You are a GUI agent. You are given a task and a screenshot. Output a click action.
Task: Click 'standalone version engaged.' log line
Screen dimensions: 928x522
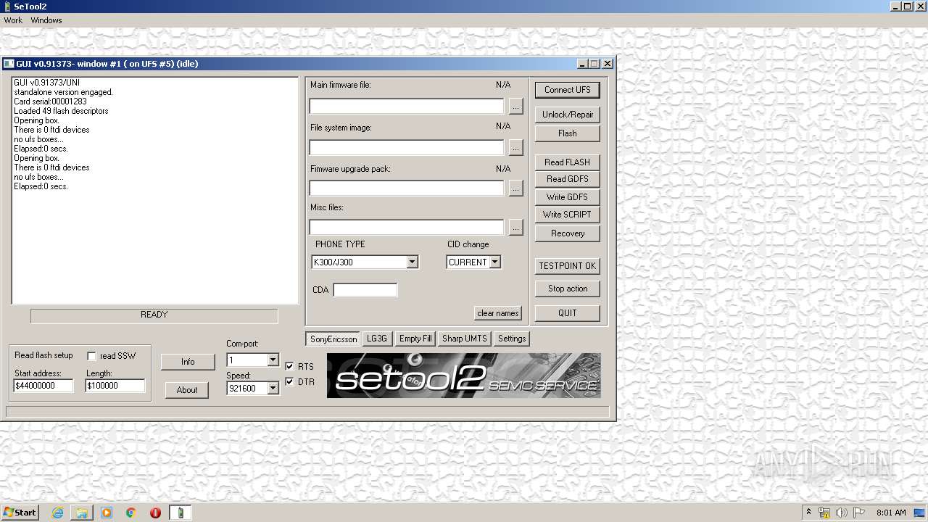[63, 92]
